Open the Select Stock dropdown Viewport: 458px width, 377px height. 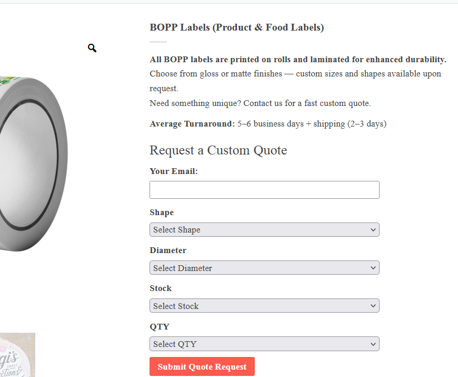pyautogui.click(x=264, y=306)
